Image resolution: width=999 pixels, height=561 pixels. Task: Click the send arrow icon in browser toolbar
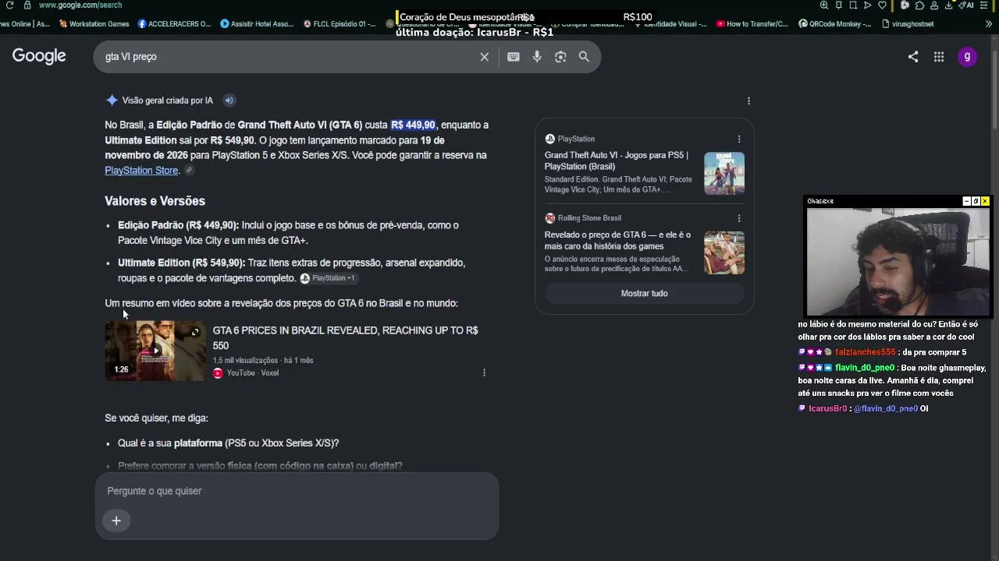[867, 5]
